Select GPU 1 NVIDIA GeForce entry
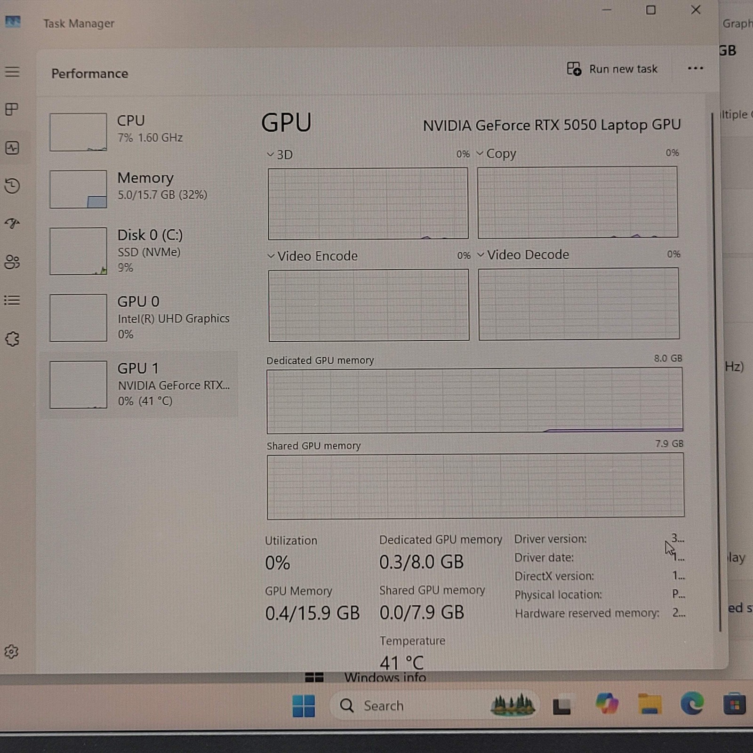Screen dimensions: 753x753 click(x=139, y=385)
